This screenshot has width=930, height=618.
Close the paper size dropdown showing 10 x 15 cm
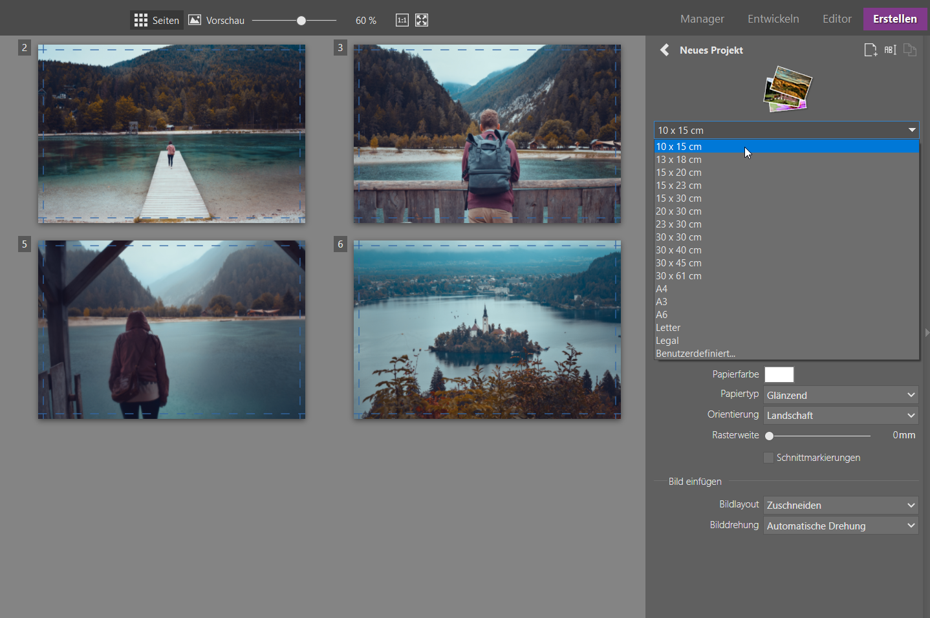(x=786, y=130)
